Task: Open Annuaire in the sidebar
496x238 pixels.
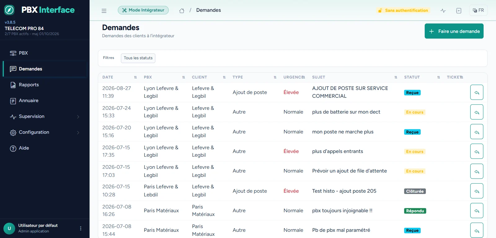Action: coord(45,101)
